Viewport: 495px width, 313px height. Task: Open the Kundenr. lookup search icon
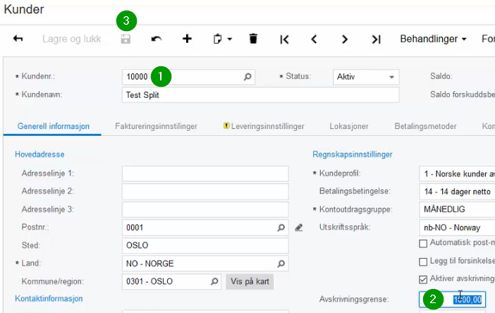(x=248, y=76)
